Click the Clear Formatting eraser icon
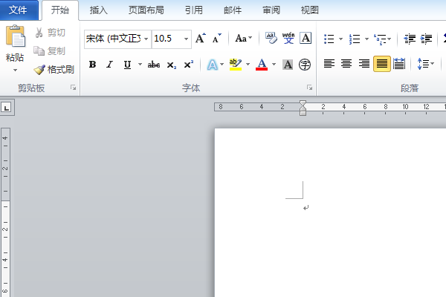Screen dimensions: 446x297 point(271,38)
